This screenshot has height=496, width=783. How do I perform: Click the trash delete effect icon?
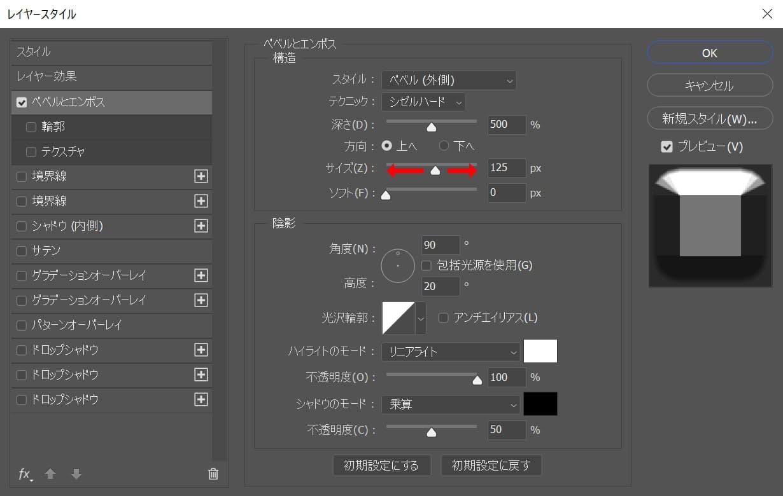click(213, 474)
